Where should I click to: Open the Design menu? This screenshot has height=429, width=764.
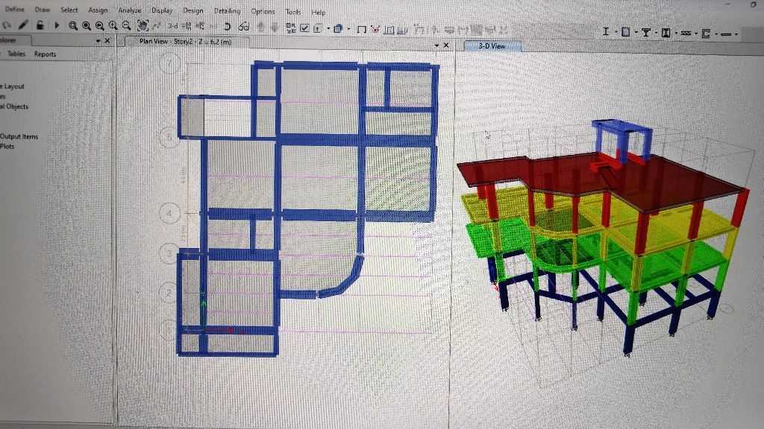(x=192, y=10)
